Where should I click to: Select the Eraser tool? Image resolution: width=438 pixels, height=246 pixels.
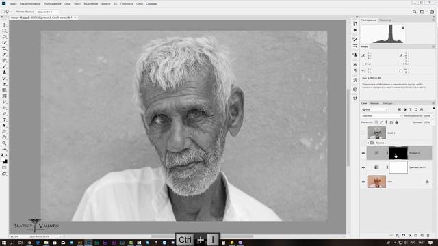click(5, 84)
